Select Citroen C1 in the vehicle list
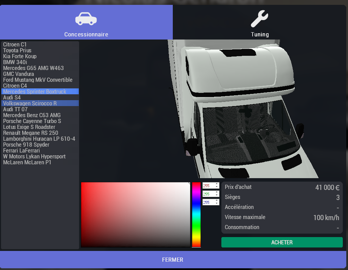The image size is (348, 270). tap(40, 44)
